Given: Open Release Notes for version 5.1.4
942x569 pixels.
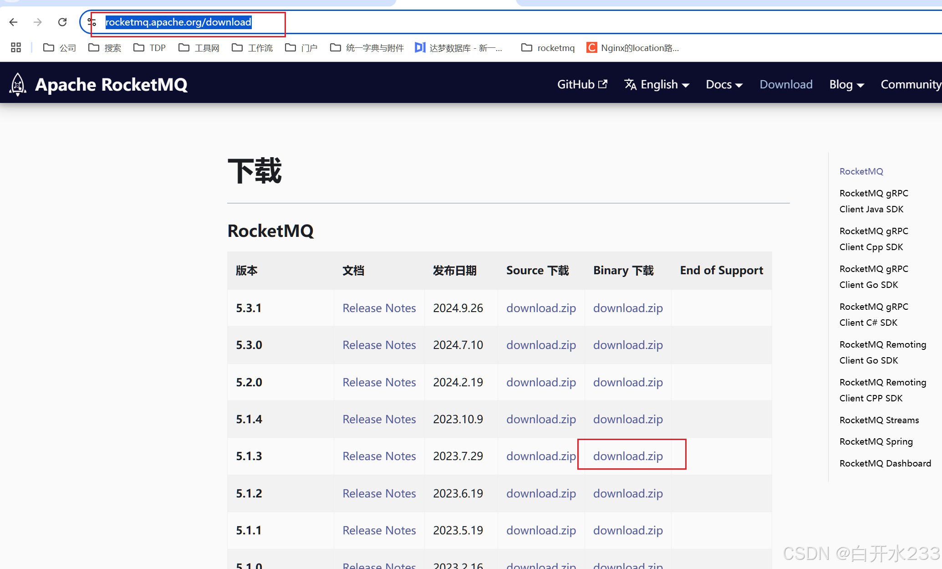Looking at the screenshot, I should pyautogui.click(x=379, y=419).
